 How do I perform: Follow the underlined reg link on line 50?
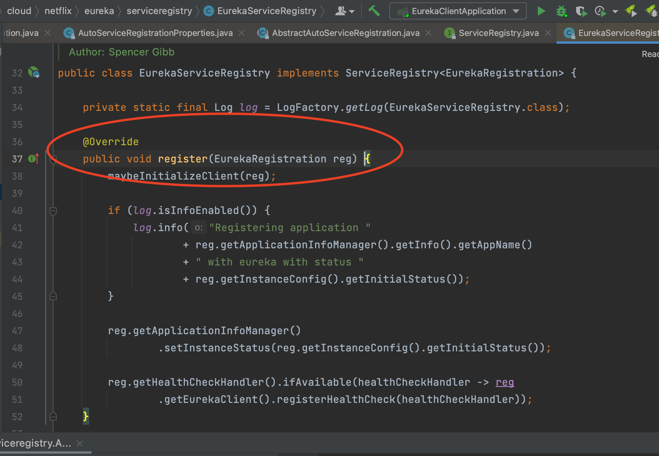(x=505, y=383)
